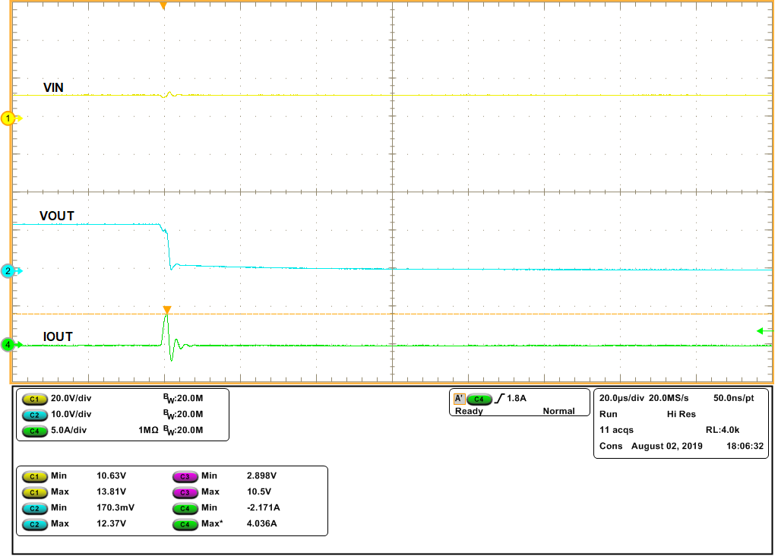The height and width of the screenshot is (559, 778).
Task: Click the magenta C3 badge in measurement panel
Action: [187, 476]
